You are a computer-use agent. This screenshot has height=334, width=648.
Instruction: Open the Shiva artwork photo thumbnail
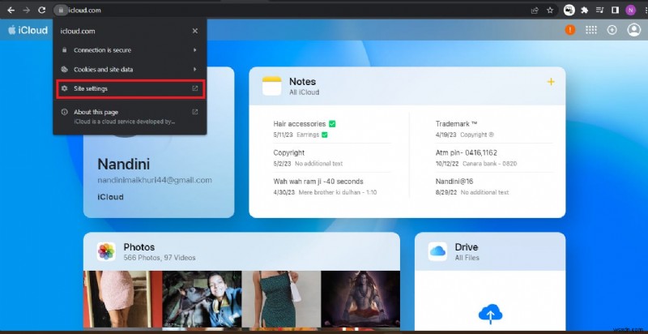click(360, 299)
